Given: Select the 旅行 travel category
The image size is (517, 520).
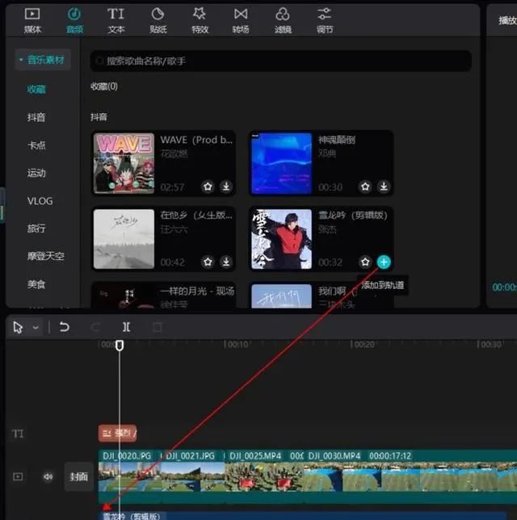Looking at the screenshot, I should [36, 229].
